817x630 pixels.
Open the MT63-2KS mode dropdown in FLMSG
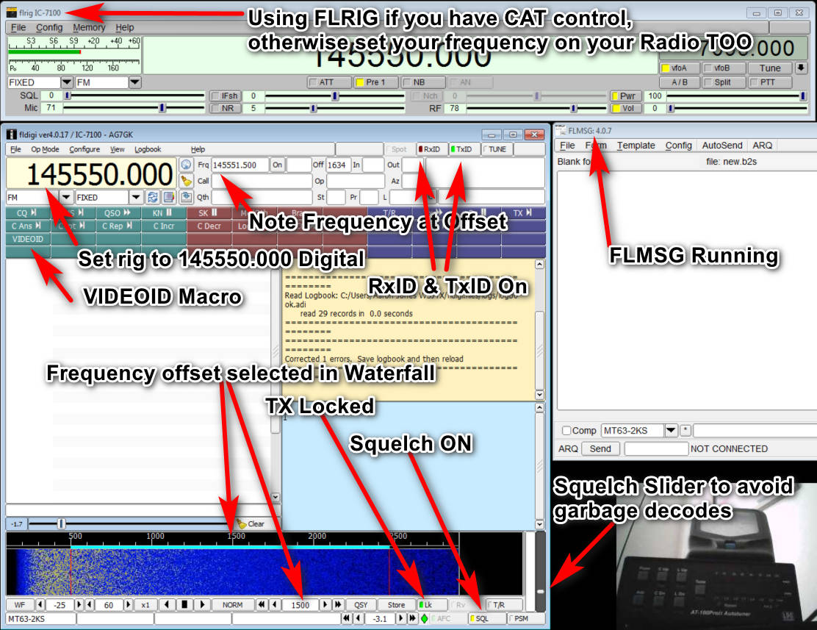[671, 430]
